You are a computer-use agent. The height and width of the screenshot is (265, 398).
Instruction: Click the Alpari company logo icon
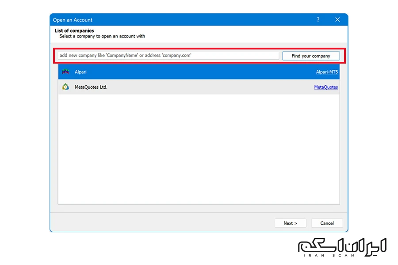(x=65, y=72)
